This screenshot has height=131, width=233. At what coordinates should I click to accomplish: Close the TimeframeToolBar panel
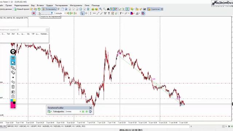coord(91,108)
